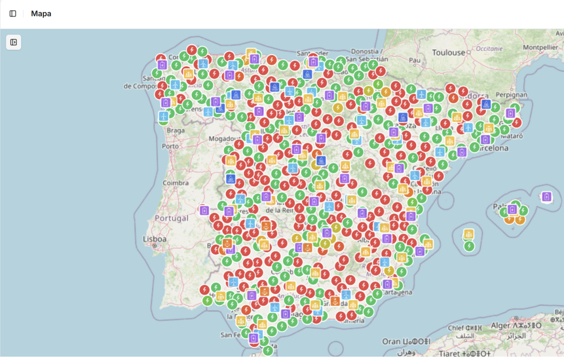Viewport: 564px width, 357px height.
Task: Select purple battery marker above Cartagena label
Action: coord(388,285)
